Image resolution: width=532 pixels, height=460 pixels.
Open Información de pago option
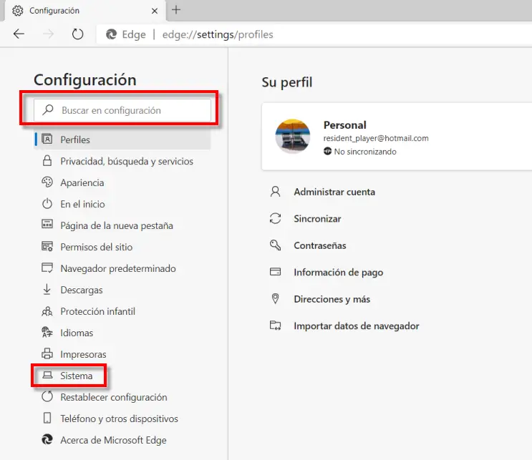pos(338,272)
